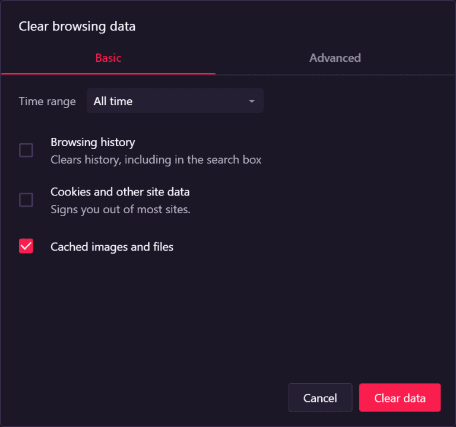Enable the Browsing history checkbox
Viewport: 456px width, 427px height.
click(x=26, y=150)
